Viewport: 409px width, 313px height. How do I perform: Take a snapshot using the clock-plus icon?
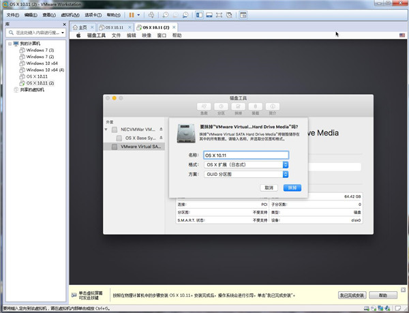coord(166,15)
